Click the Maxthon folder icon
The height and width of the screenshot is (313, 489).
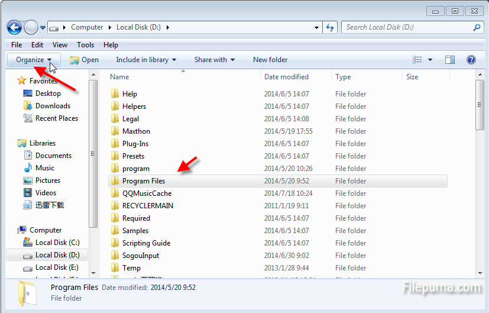(x=115, y=131)
